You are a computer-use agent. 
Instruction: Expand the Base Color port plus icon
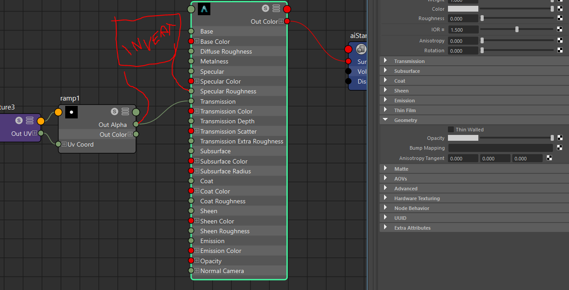(196, 41)
